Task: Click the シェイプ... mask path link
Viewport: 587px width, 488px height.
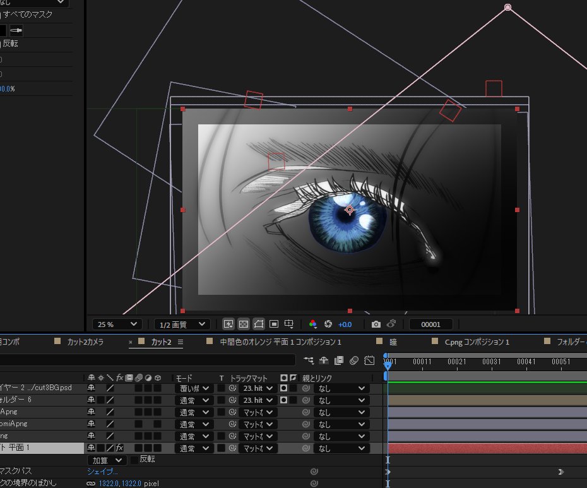Action: pyautogui.click(x=102, y=472)
